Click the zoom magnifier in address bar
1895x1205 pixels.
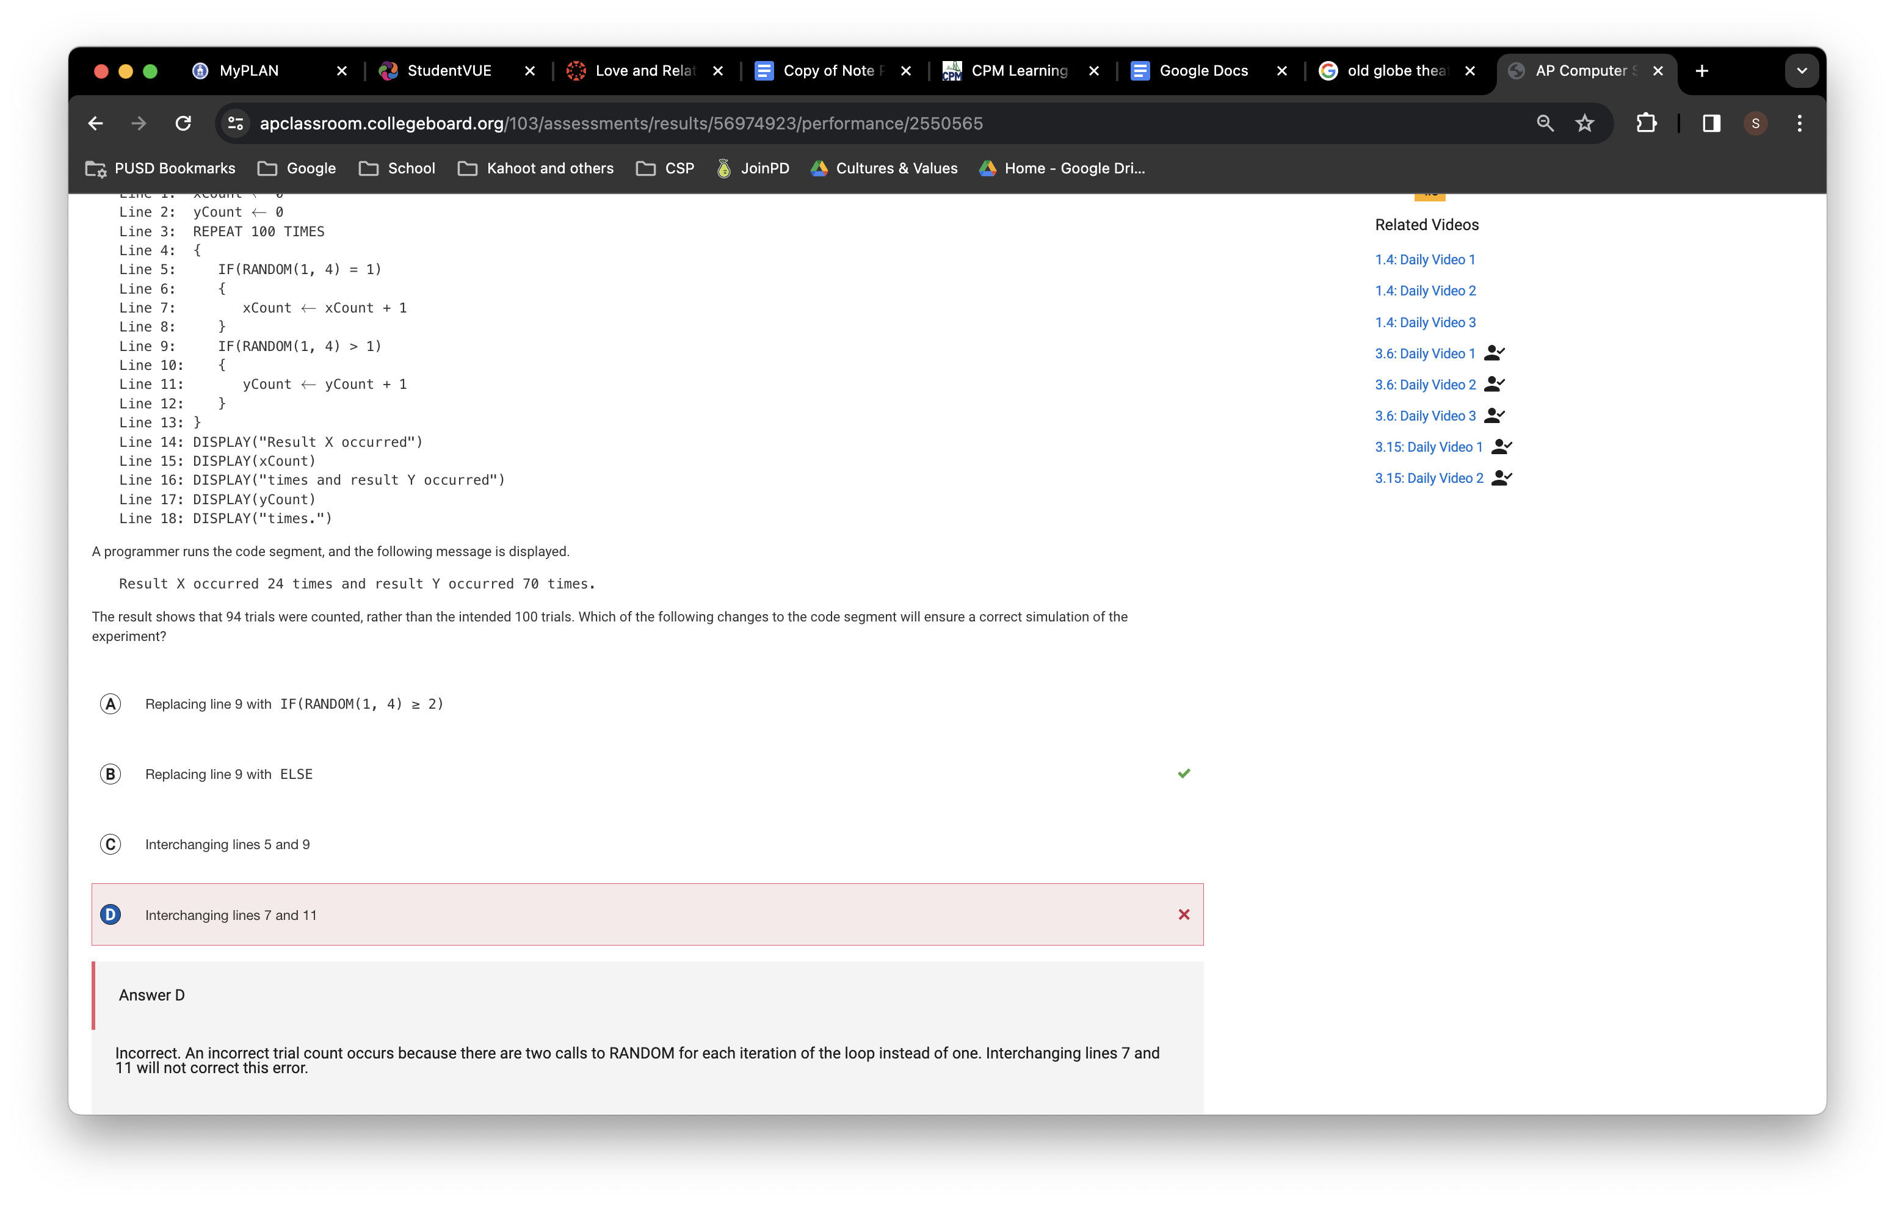pyautogui.click(x=1545, y=123)
